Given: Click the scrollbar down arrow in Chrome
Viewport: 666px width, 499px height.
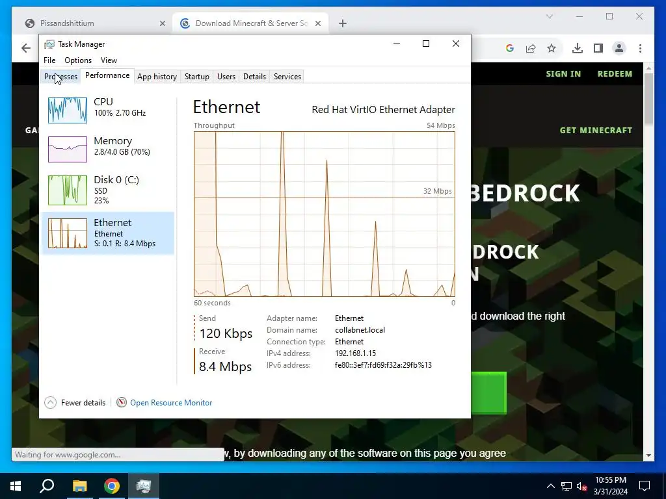Looking at the screenshot, I should point(648,455).
